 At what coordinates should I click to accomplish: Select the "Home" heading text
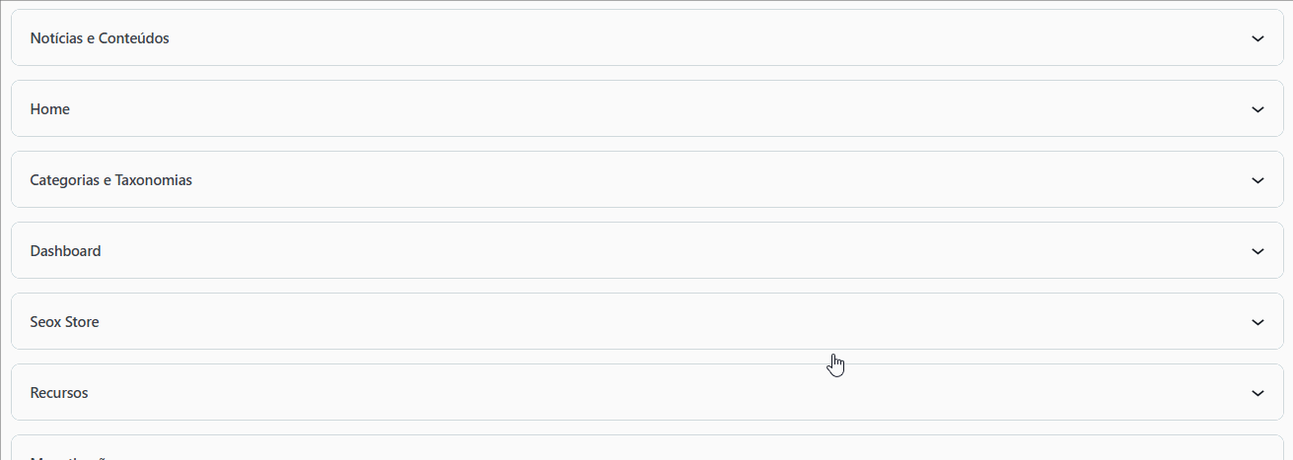pos(50,109)
